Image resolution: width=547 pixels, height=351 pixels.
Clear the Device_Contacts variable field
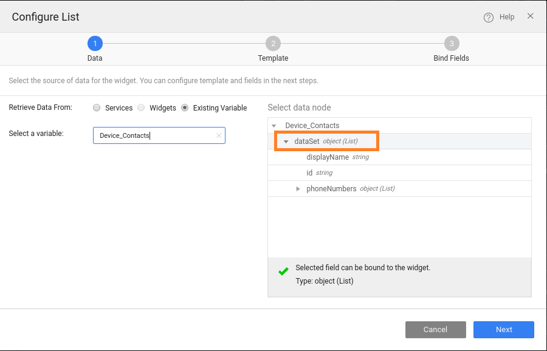[219, 135]
